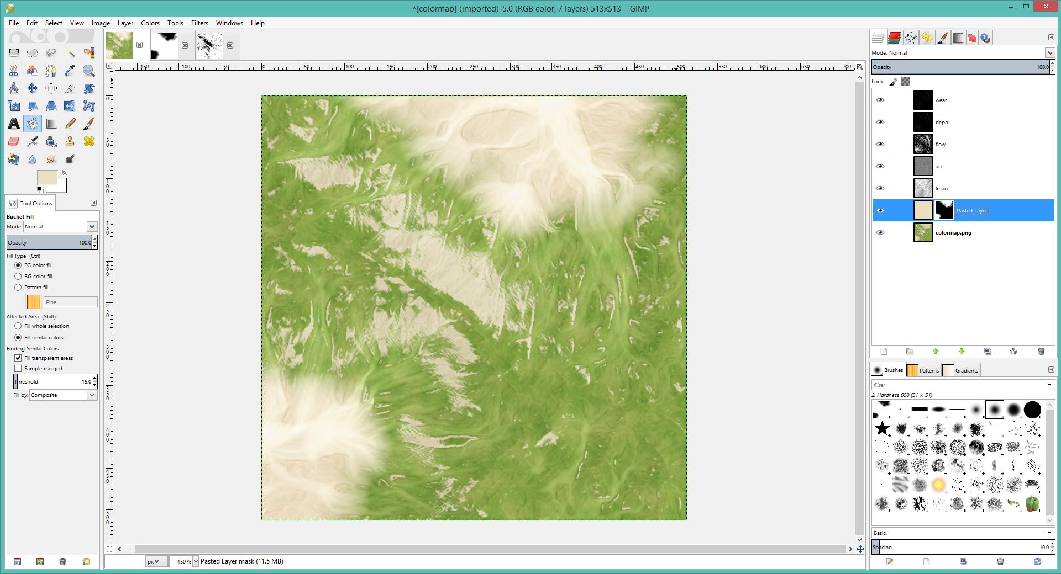This screenshot has height=574, width=1061.
Task: Hide the wear layer
Action: [x=880, y=100]
